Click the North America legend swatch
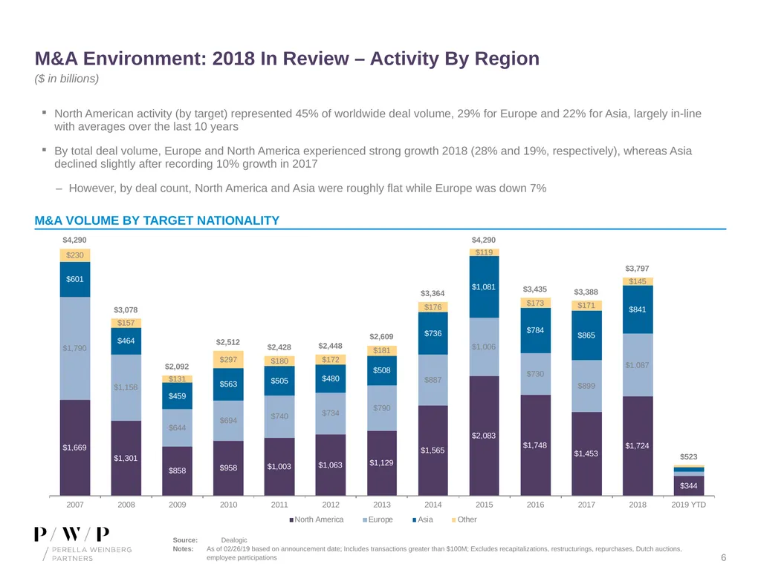This screenshot has width=761, height=587. pos(291,520)
